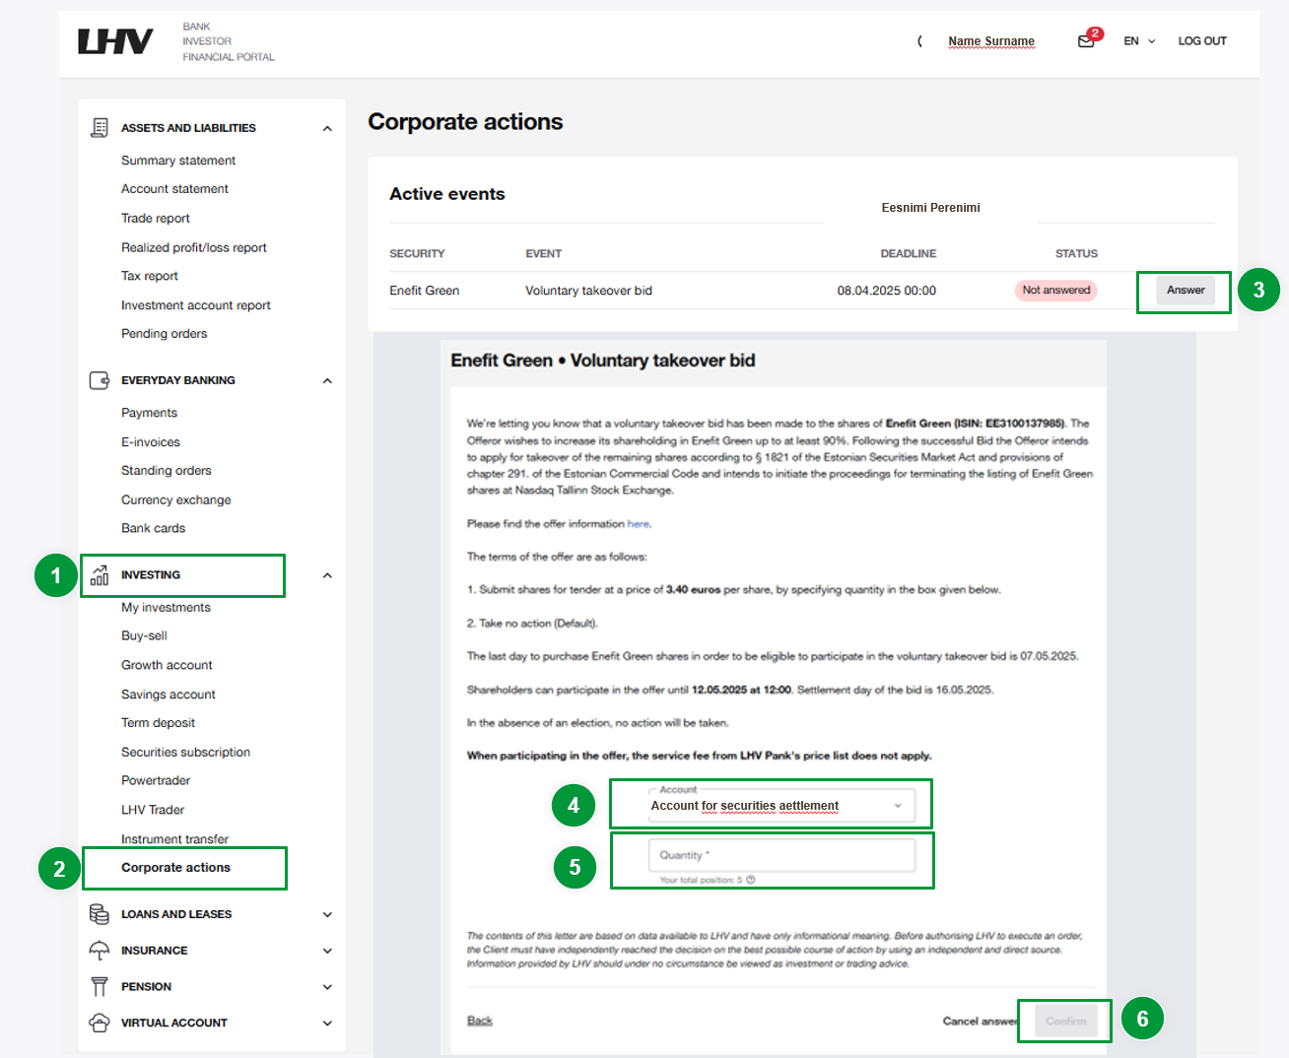Open Currency exchange
This screenshot has width=1289, height=1058.
176,500
